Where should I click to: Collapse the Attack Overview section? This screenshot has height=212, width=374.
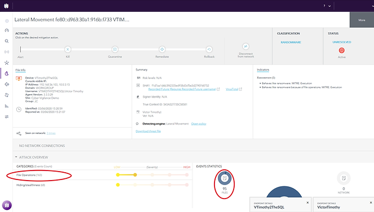pyautogui.click(x=16, y=157)
